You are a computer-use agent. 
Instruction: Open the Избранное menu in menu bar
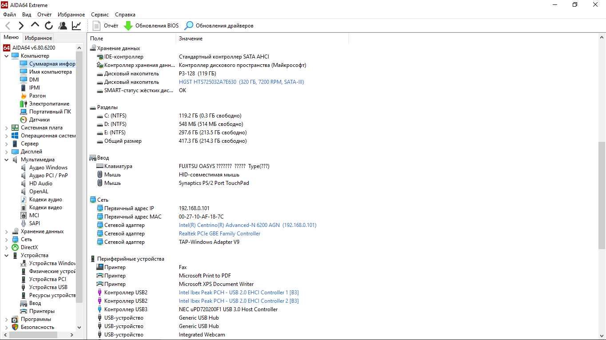71,15
